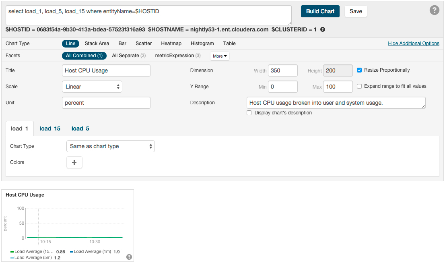Expand the More facets dropdown
Viewport: 445px width, 263px height.
[220, 56]
